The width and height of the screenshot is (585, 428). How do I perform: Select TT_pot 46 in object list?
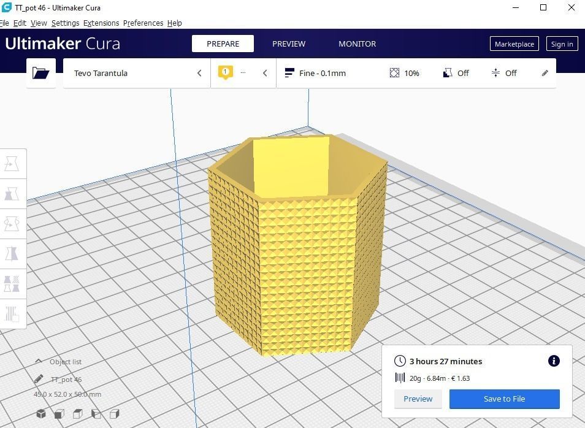66,380
